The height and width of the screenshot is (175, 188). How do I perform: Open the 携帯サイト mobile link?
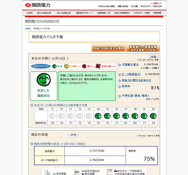157,3
